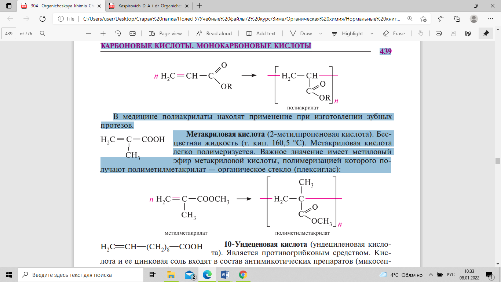Rotate the PDF page
The image size is (501, 282).
pos(118,33)
